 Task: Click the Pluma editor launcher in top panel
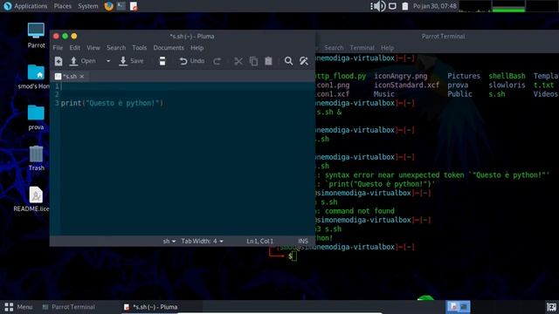pos(134,6)
